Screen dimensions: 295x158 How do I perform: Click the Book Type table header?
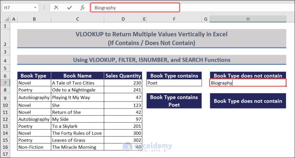(34, 76)
